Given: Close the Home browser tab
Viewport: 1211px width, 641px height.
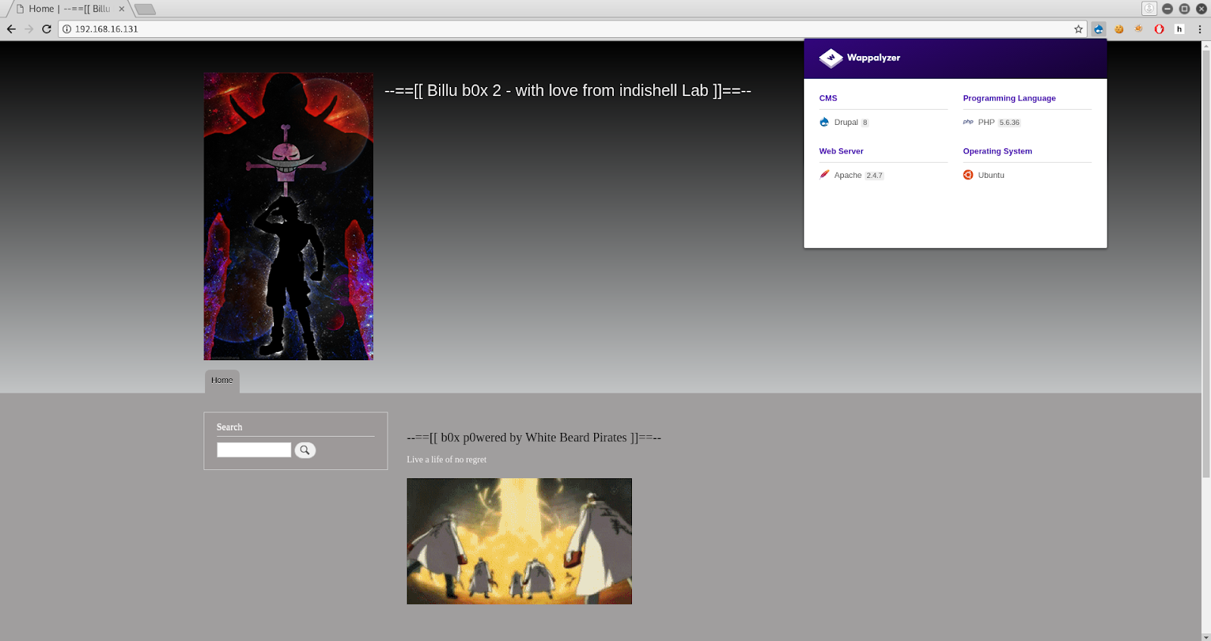Looking at the screenshot, I should point(121,9).
